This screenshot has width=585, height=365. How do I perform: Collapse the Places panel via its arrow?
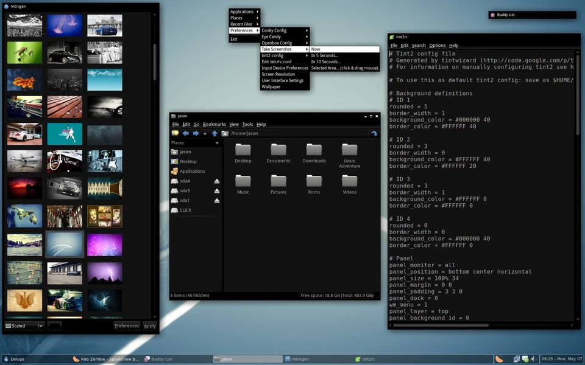(x=218, y=143)
